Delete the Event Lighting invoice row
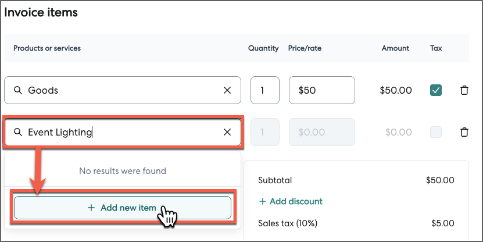The width and height of the screenshot is (483, 242). (464, 132)
